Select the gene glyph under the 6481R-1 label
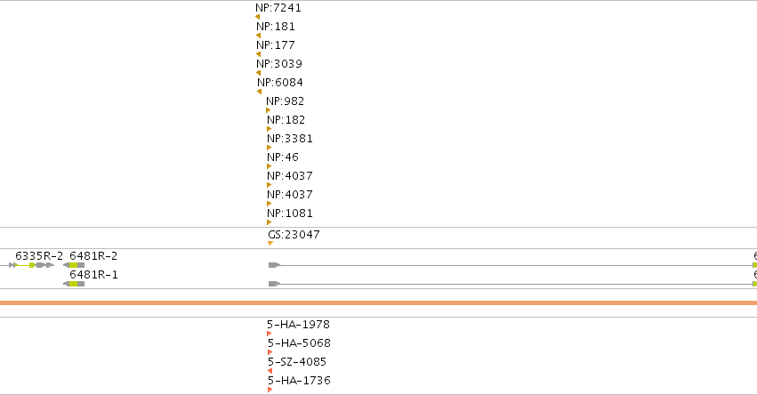This screenshot has height=395, width=757. 74,284
